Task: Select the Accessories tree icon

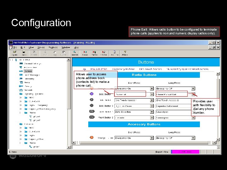Action: pyautogui.click(x=21, y=67)
